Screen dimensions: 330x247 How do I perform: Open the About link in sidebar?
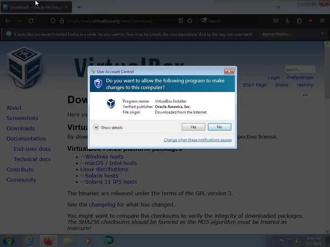pyautogui.click(x=14, y=108)
